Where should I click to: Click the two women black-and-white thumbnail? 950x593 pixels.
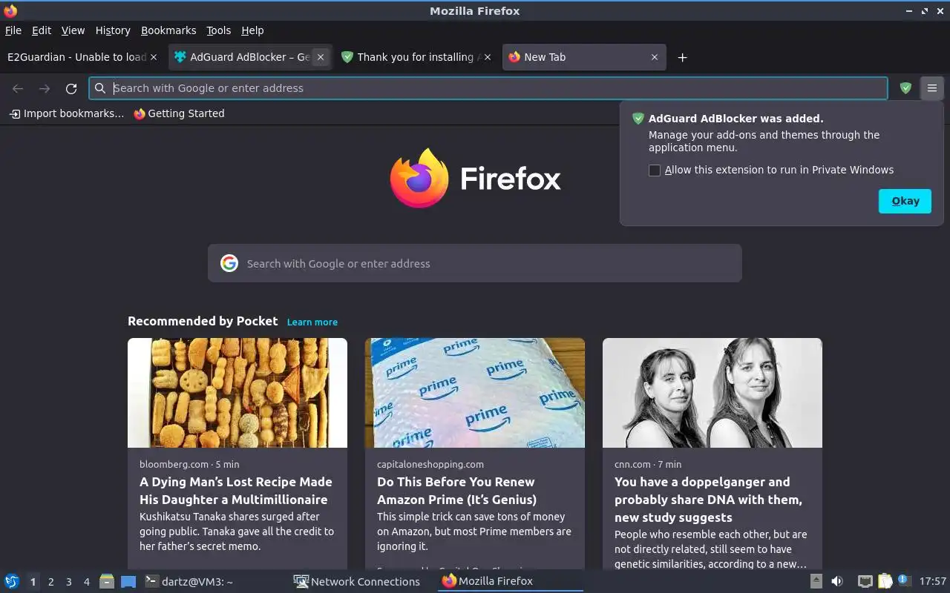click(x=712, y=393)
